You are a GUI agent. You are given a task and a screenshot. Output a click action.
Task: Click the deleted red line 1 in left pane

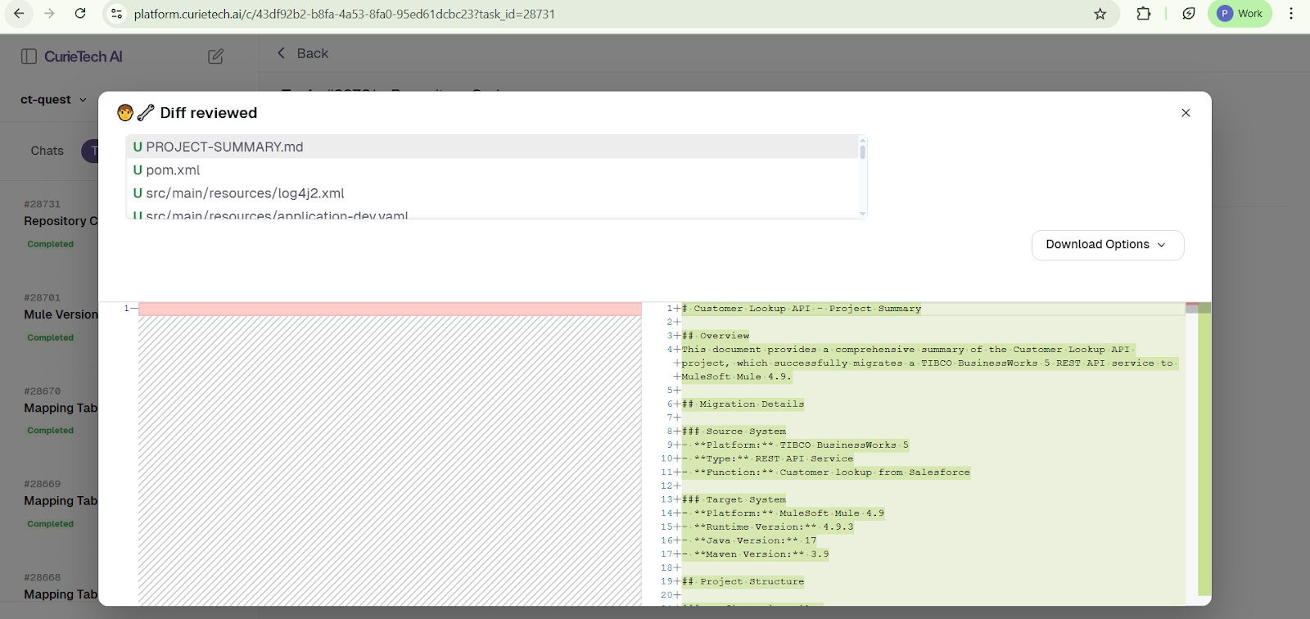[x=390, y=309]
